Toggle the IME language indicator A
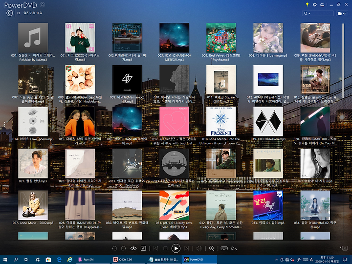Screen dimensions: 352x264 pos(311,260)
